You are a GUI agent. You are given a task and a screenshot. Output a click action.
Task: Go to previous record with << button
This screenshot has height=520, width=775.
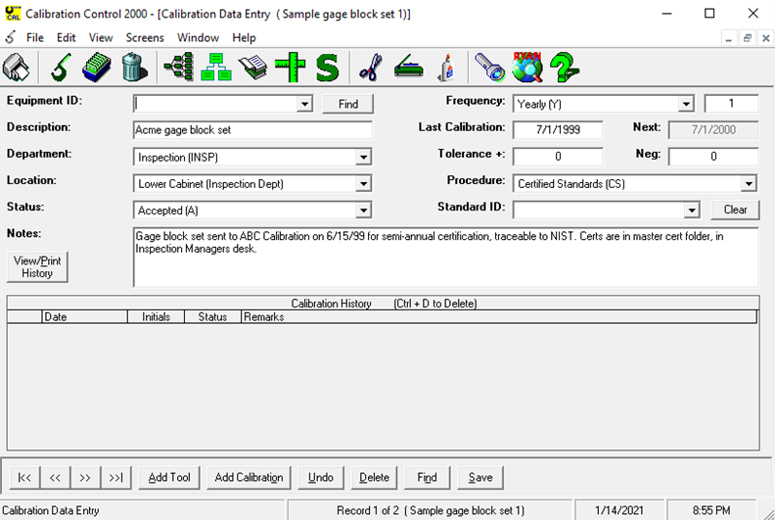pos(55,478)
